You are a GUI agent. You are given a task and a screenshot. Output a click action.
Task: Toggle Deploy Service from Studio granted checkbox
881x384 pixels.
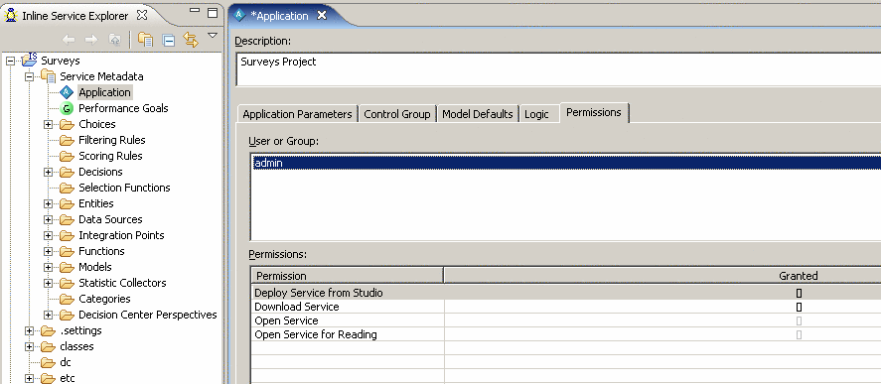point(799,293)
